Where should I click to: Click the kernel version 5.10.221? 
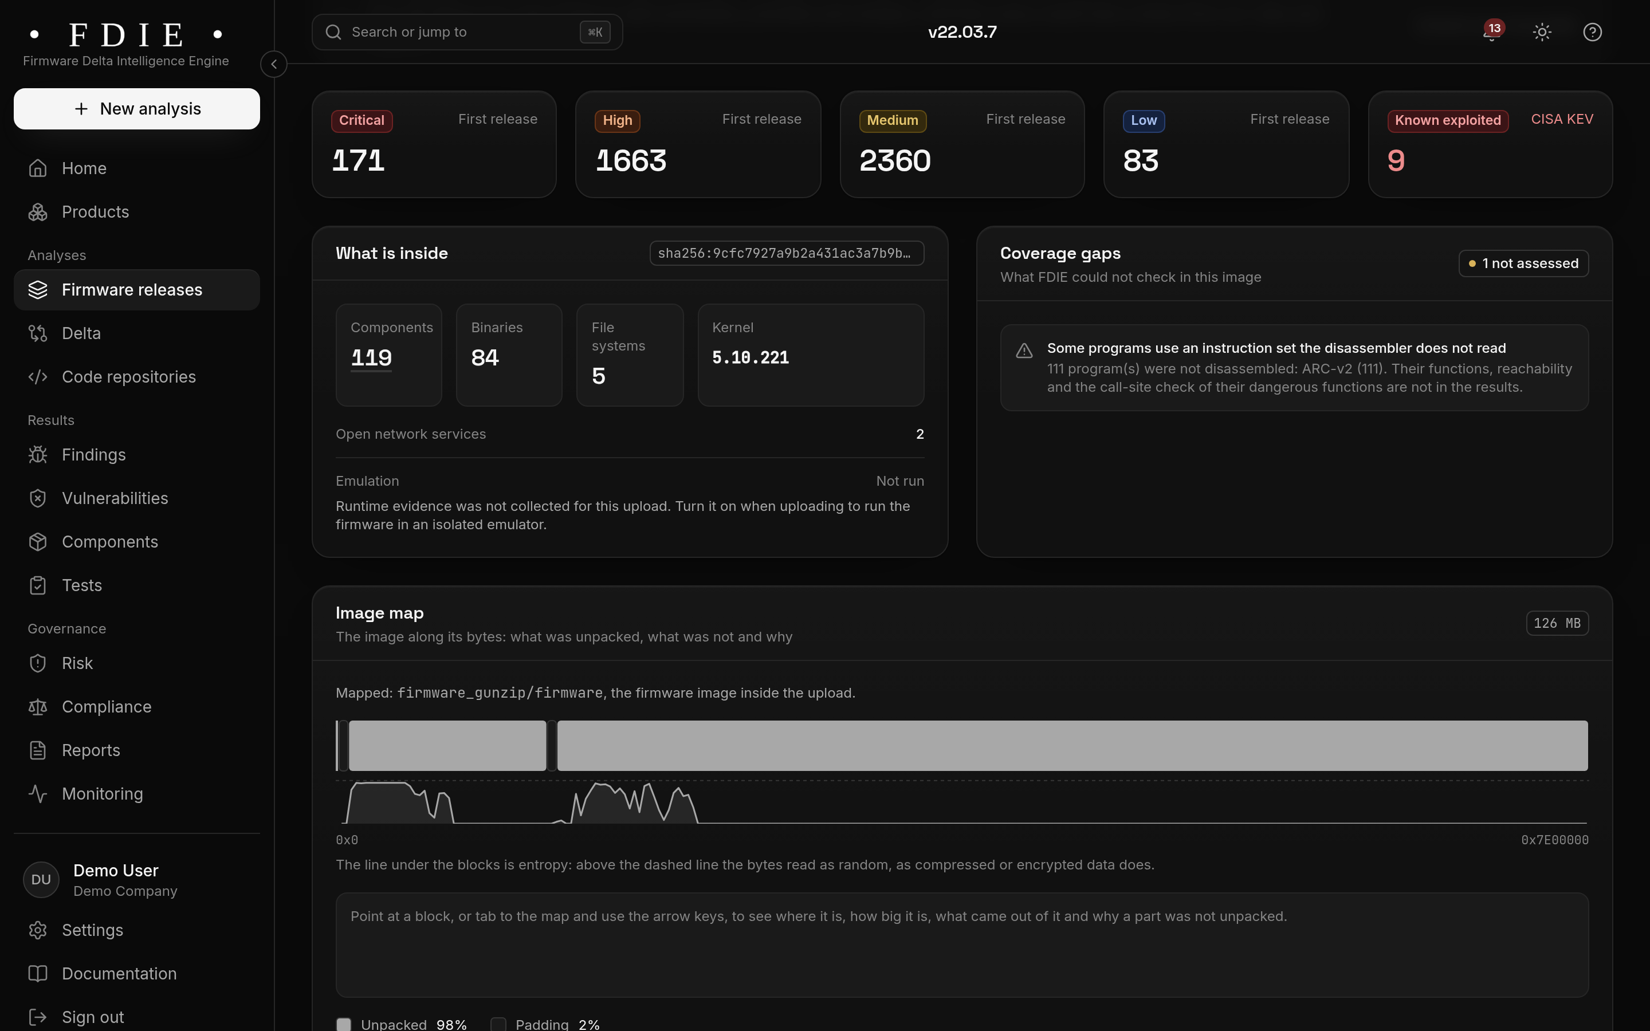tap(750, 358)
